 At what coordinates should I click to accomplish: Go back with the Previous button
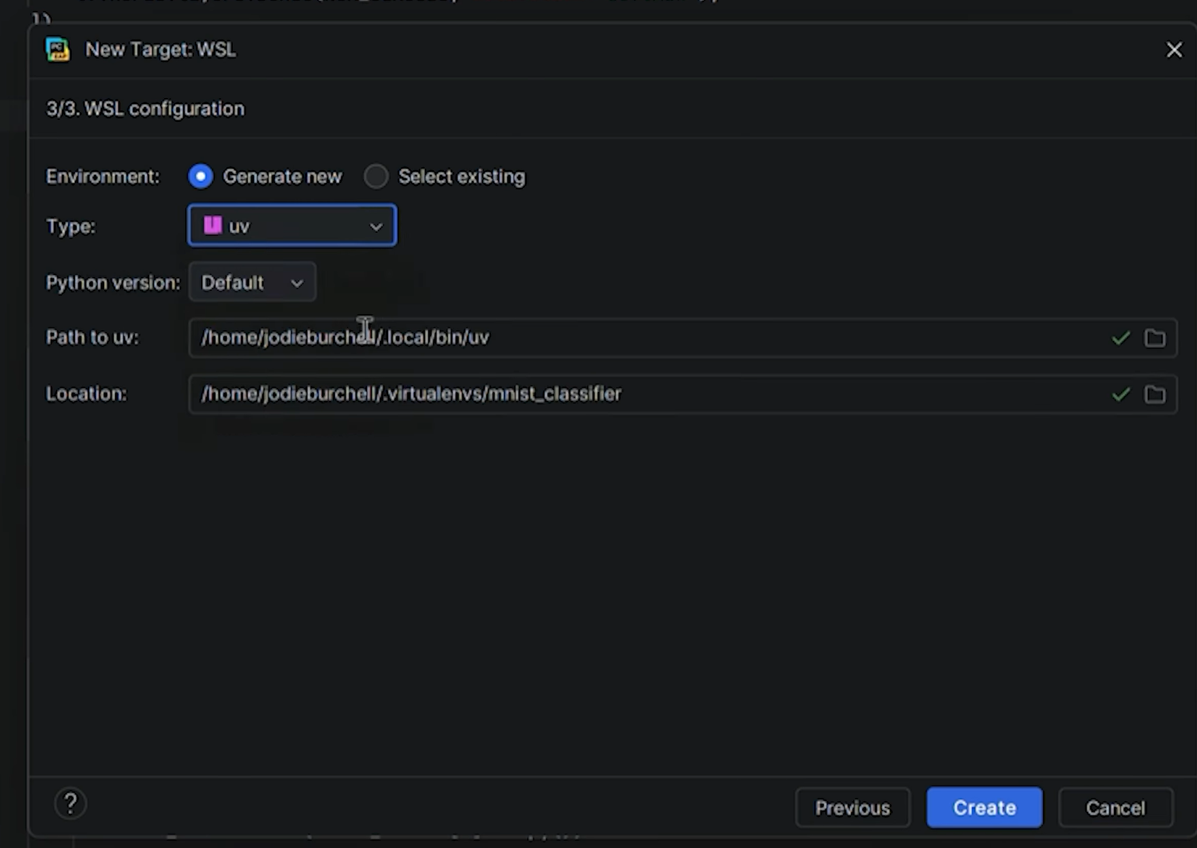(x=852, y=808)
